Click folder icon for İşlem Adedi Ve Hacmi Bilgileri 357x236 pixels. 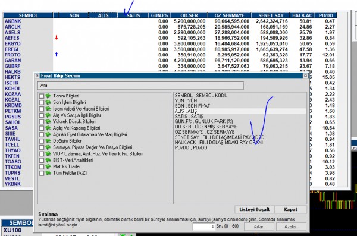coord(48,109)
